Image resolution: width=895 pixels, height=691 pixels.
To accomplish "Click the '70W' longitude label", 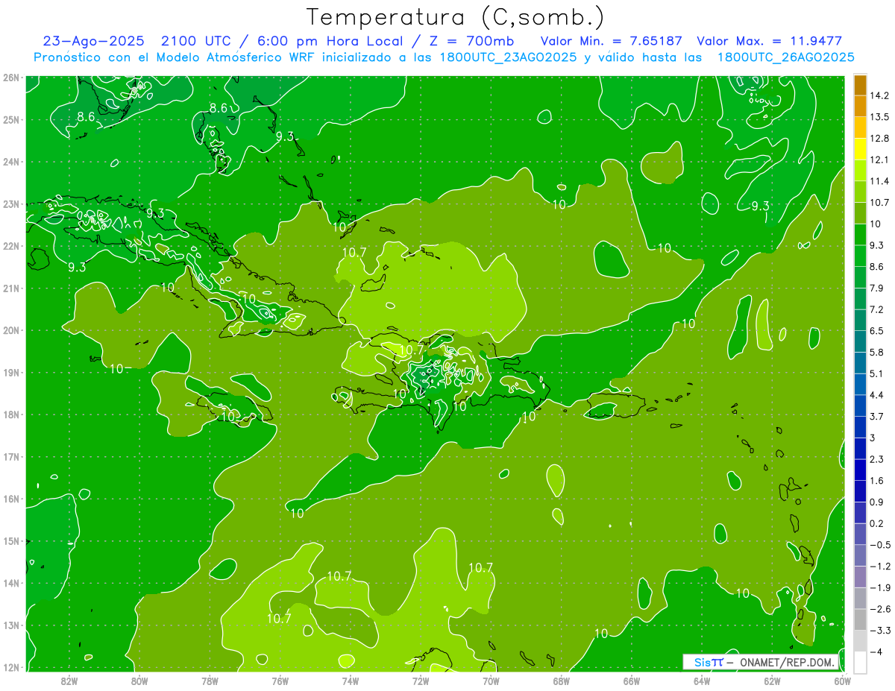I will click(491, 681).
